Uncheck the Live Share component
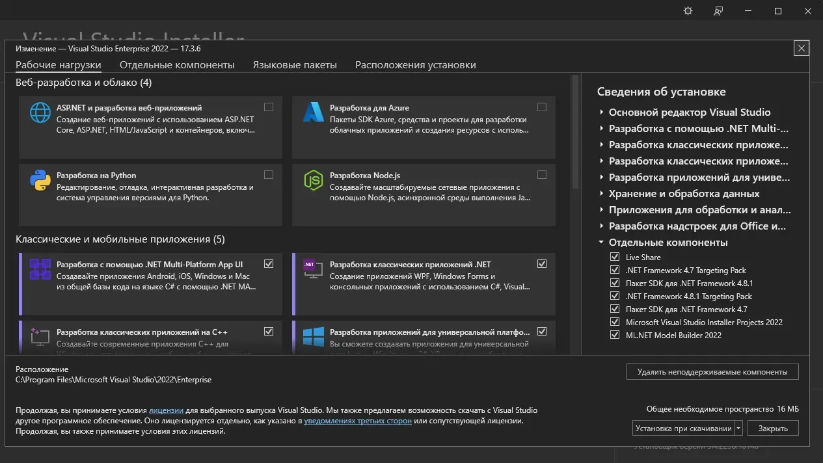Screen dimensions: 823x463 (615, 258)
